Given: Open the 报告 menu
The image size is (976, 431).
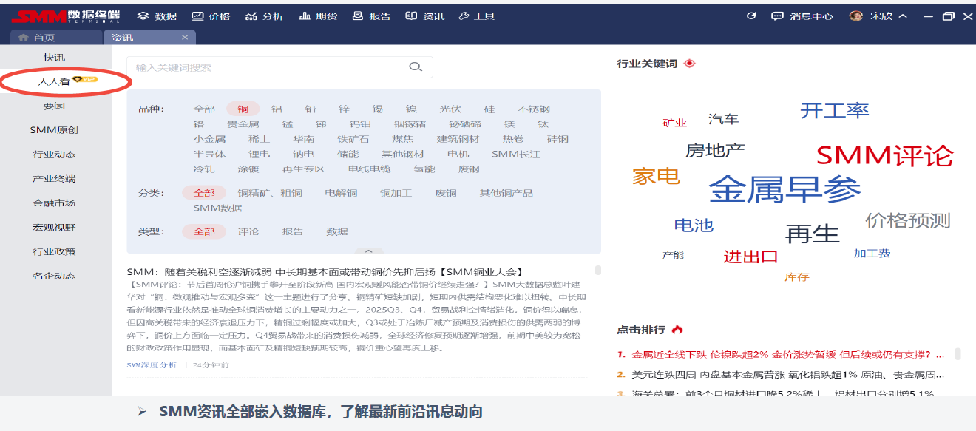Looking at the screenshot, I should (371, 16).
